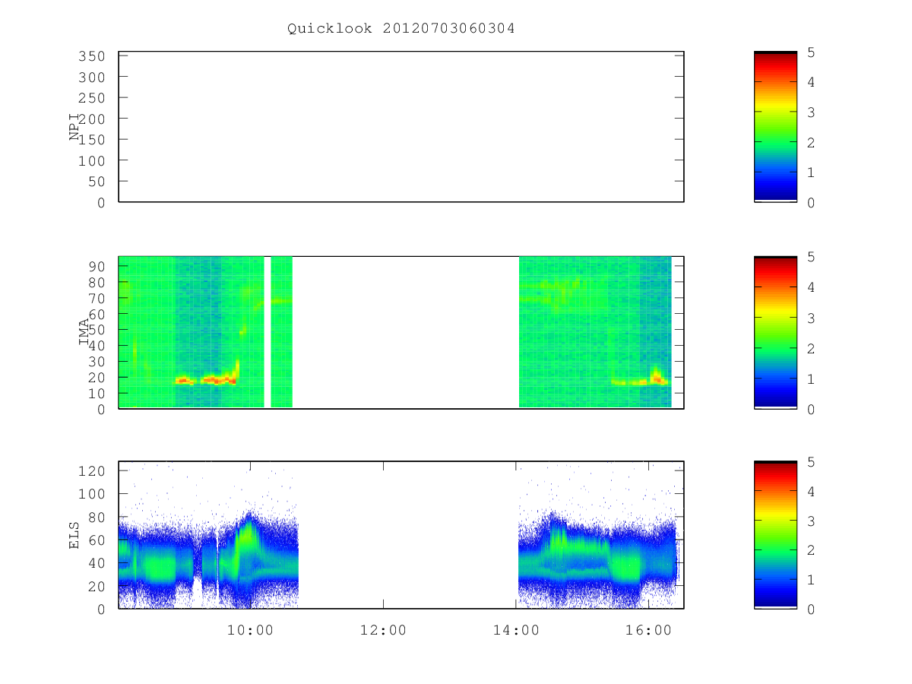
Task: Click the 2 label on IMA color bar
Action: (x=810, y=348)
